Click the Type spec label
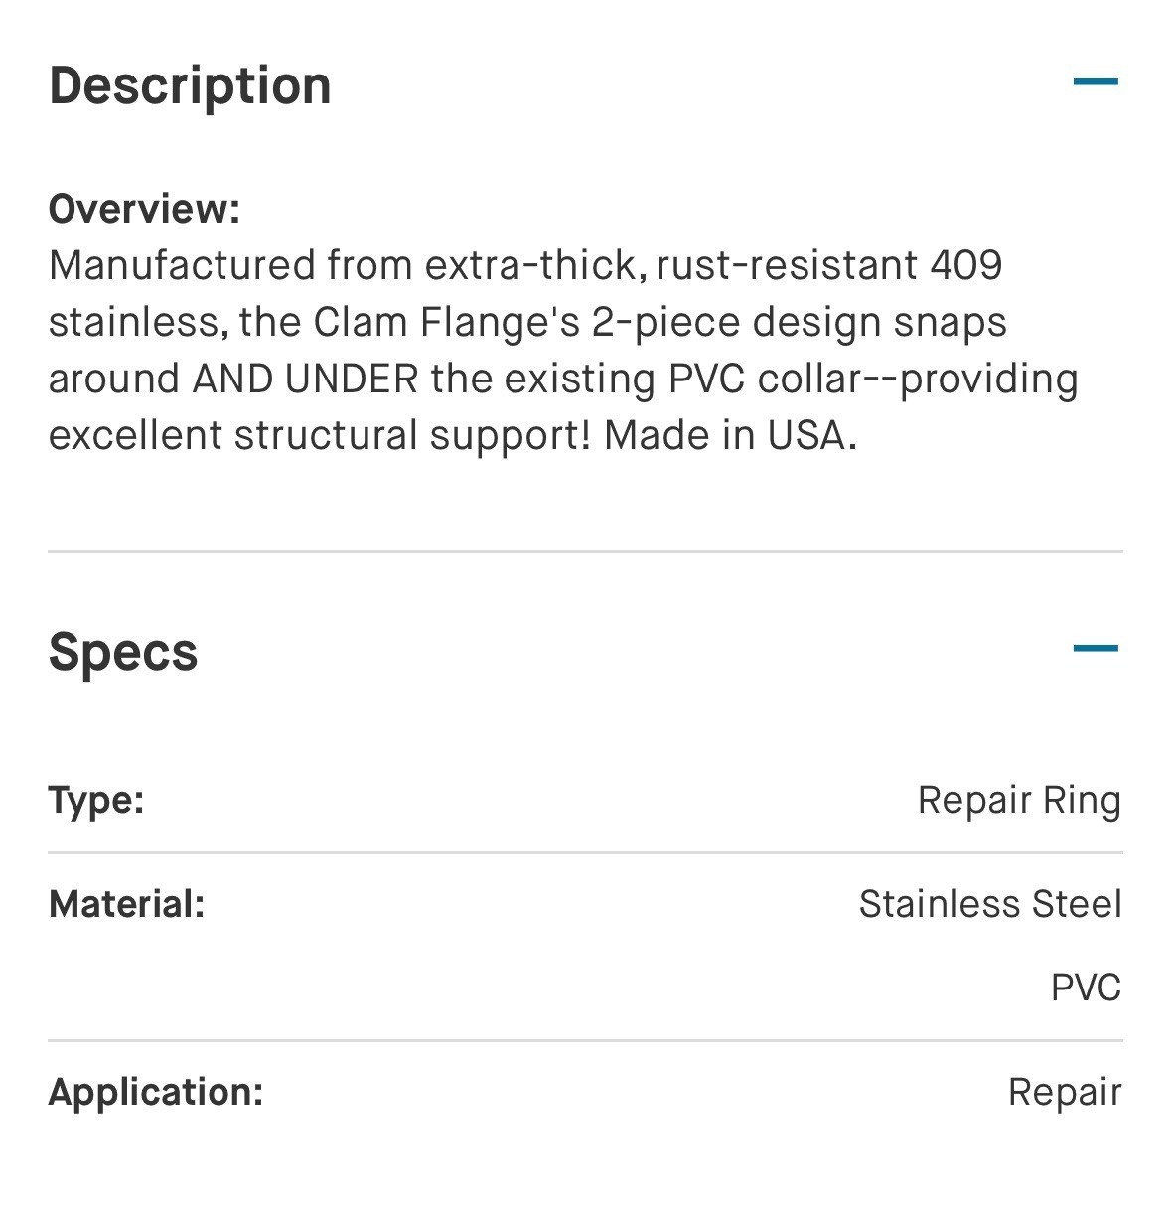The width and height of the screenshot is (1171, 1217). tap(96, 800)
